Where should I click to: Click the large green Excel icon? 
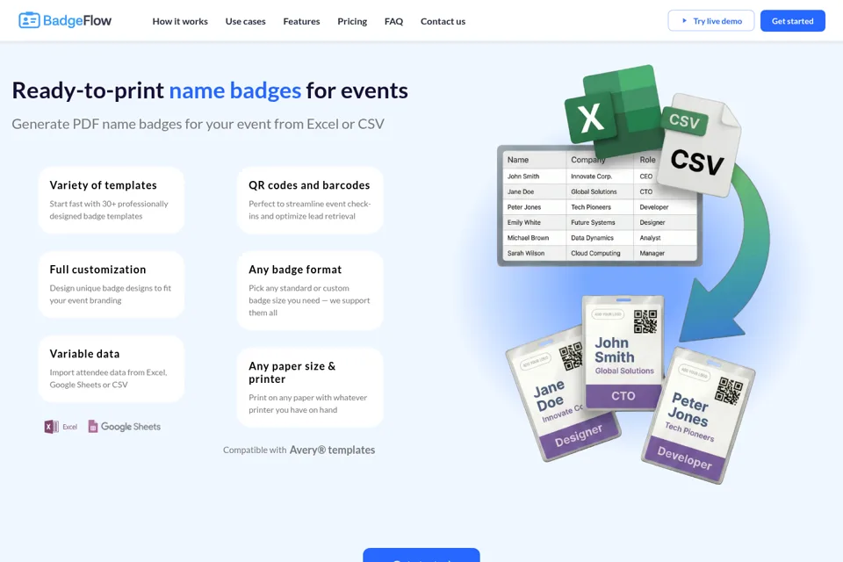[614, 111]
